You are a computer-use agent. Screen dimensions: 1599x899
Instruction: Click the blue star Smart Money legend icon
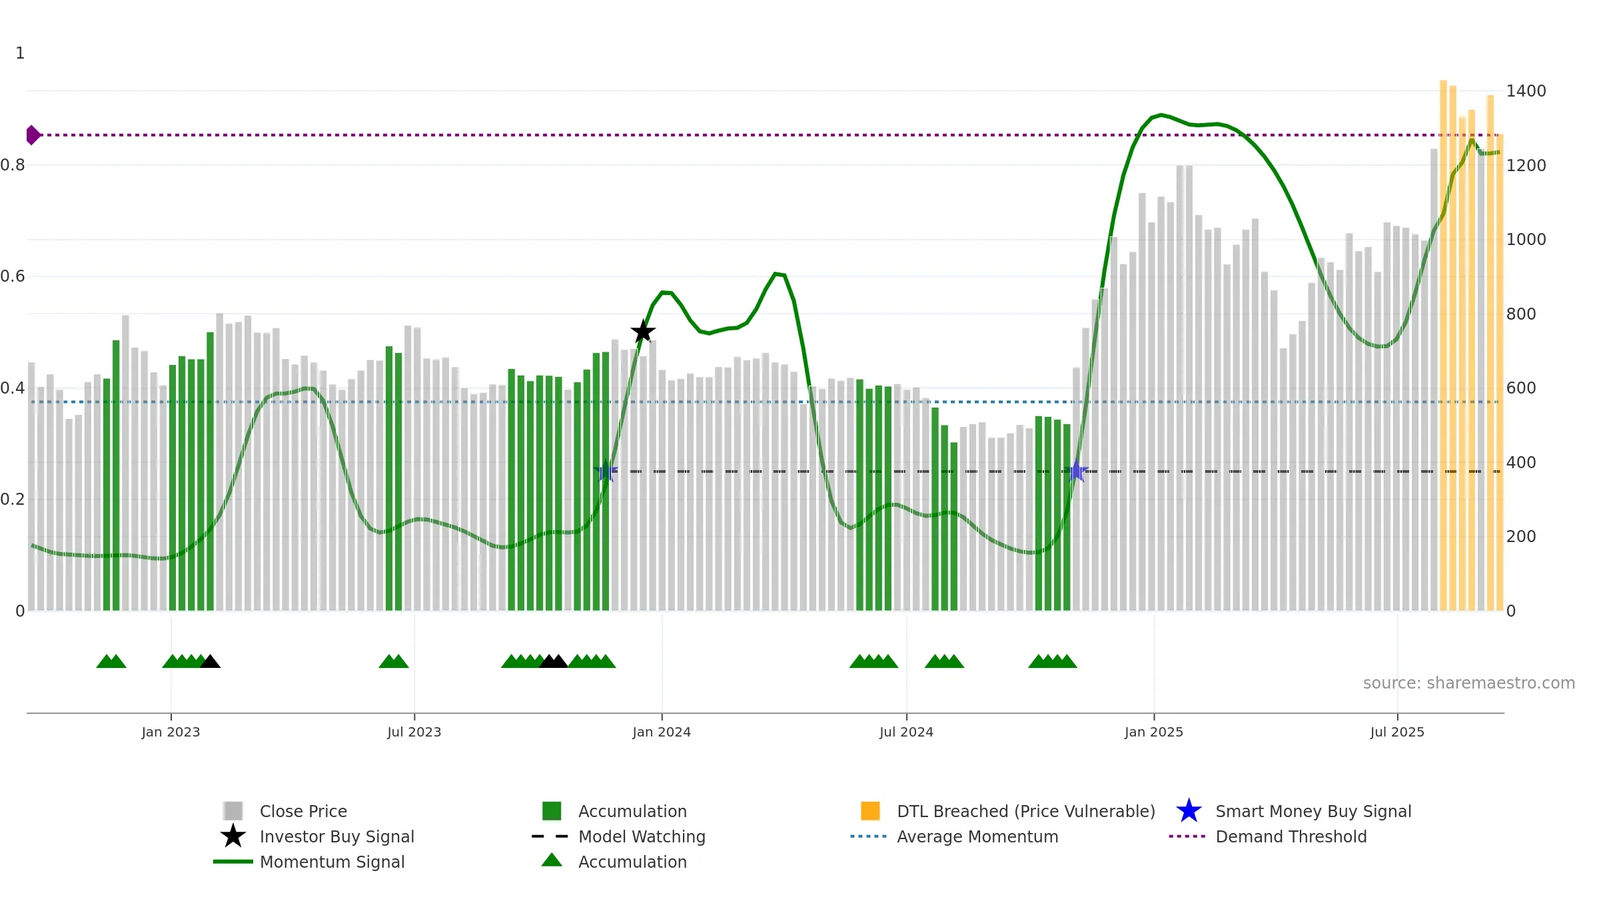pos(1189,811)
